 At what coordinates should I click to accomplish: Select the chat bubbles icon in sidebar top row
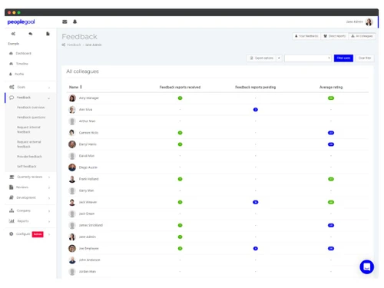[31, 34]
